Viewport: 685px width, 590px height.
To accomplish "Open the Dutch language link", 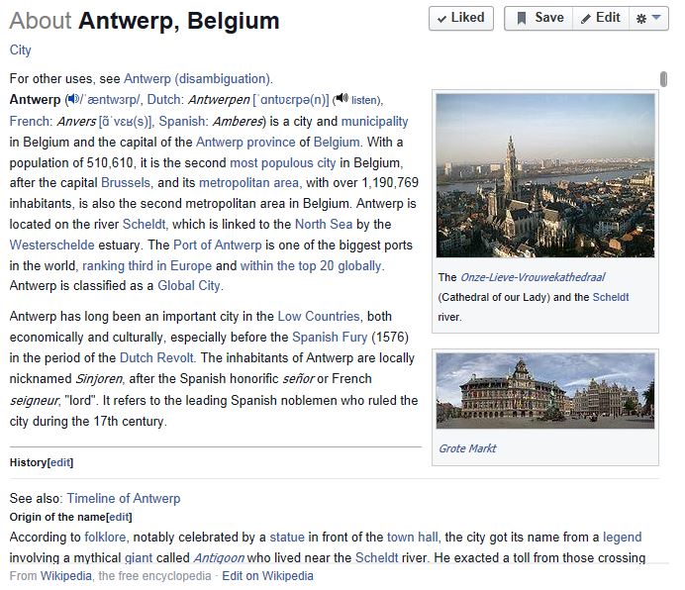I will (x=166, y=101).
